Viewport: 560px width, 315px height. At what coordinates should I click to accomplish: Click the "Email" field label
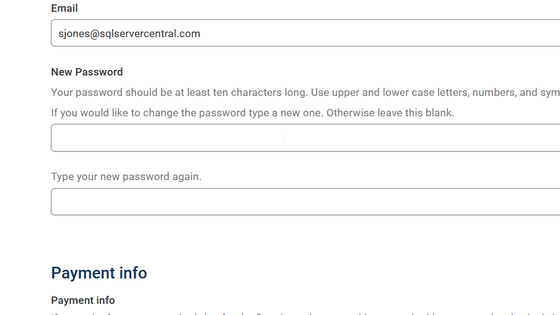[64, 9]
